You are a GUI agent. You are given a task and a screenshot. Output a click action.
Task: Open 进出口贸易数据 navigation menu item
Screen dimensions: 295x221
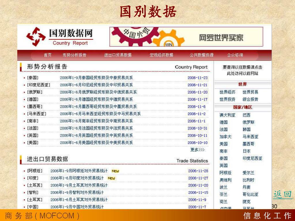pyautogui.click(x=118, y=55)
